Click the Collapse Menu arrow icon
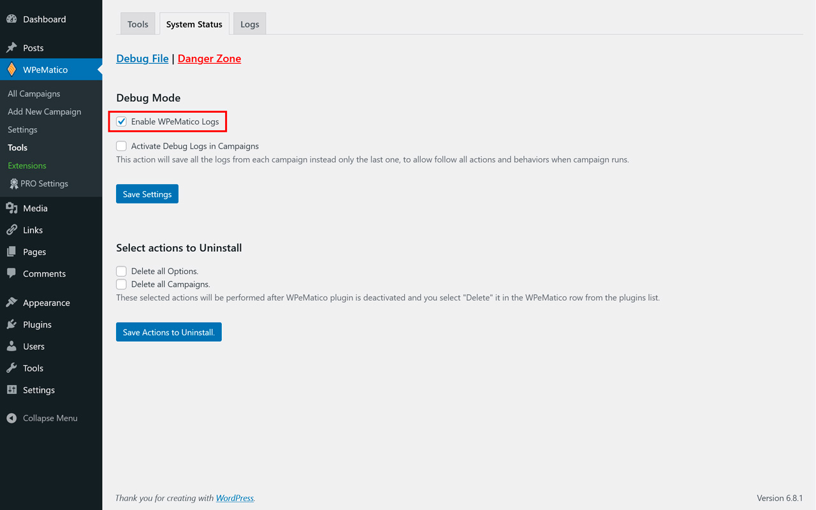Screen dimensions: 816x510 pos(11,418)
